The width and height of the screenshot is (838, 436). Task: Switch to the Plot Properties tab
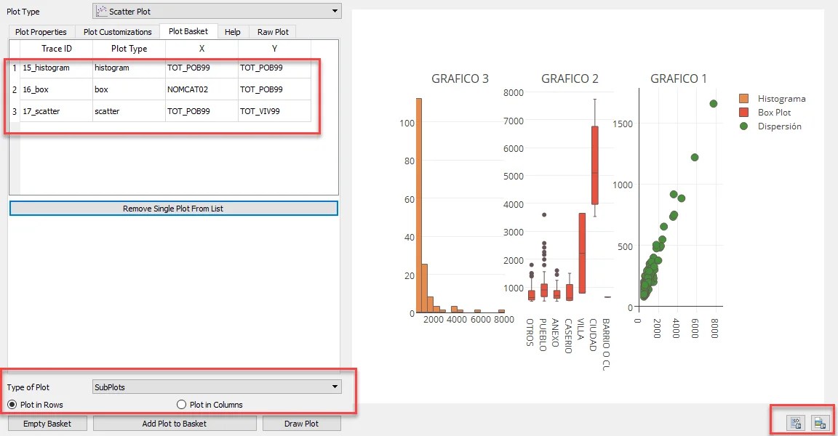pos(41,32)
